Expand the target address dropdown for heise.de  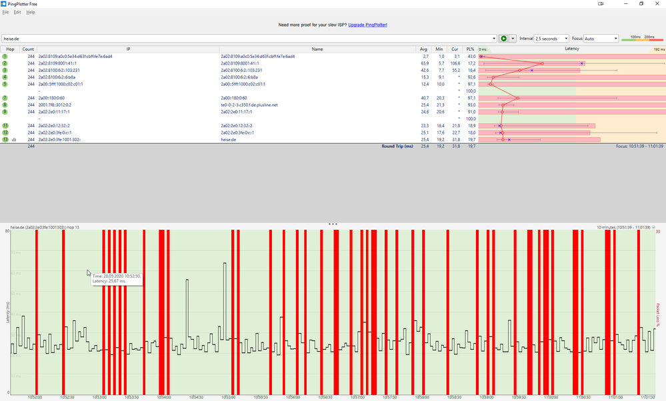coord(494,38)
